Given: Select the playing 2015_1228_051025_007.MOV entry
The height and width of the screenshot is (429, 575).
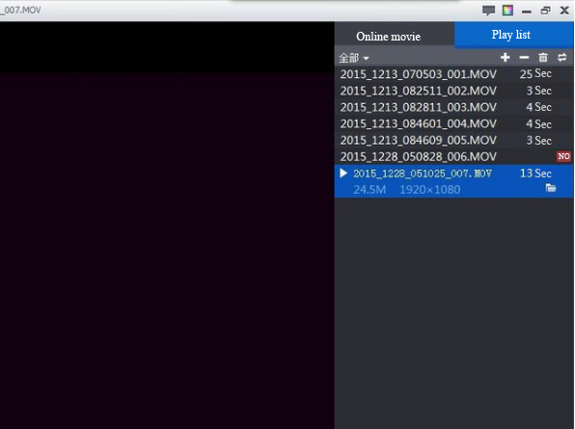Looking at the screenshot, I should [x=454, y=181].
